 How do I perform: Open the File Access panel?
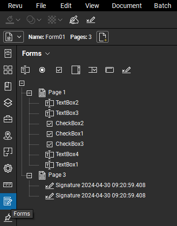(8, 53)
